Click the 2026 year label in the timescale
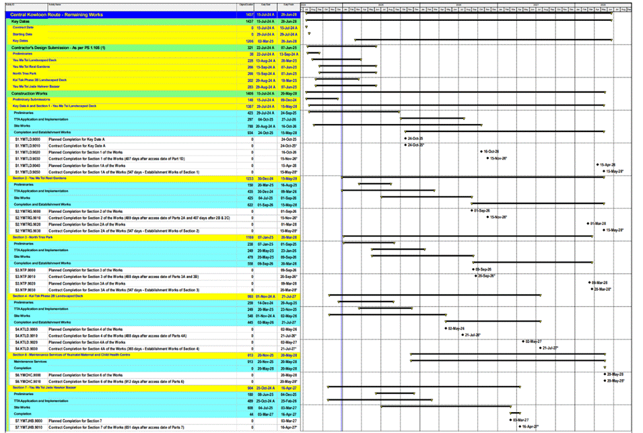 (459, 4)
